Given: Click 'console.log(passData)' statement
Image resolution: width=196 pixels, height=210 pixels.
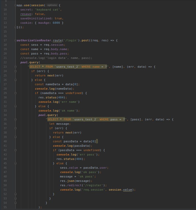Looking at the screenshot, I should 72,146.
